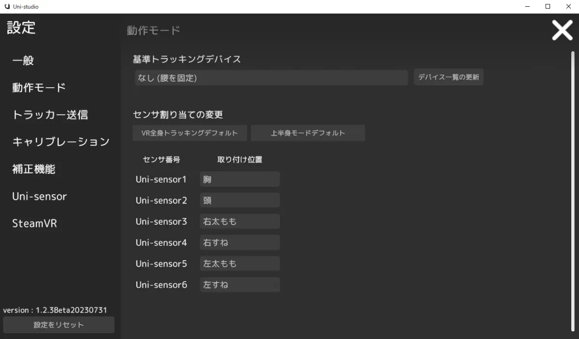Open 補正機能 settings page
This screenshot has width=579, height=339.
point(34,169)
